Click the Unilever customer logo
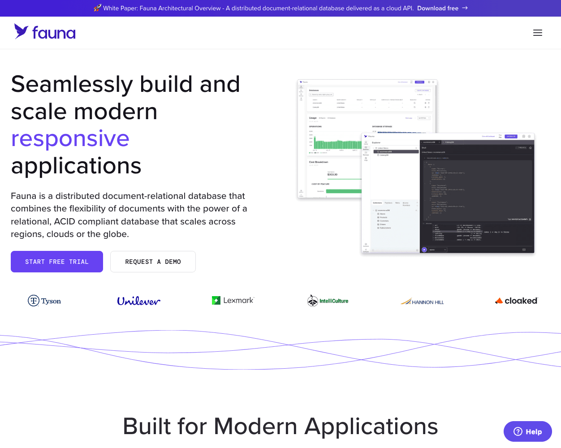561x448 pixels. [x=138, y=301]
